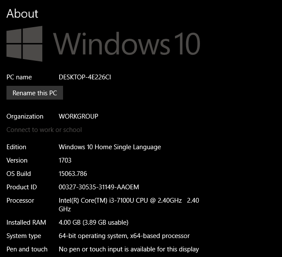The height and width of the screenshot is (257, 282).
Task: Click the Installed RAM label
Action: coord(26,223)
